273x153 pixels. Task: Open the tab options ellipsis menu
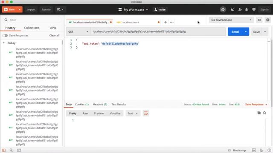point(171,22)
